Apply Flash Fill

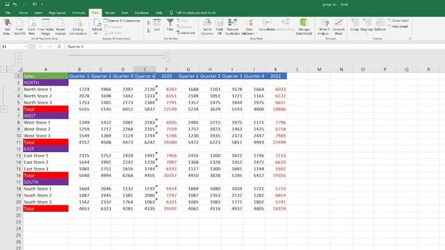(220, 27)
